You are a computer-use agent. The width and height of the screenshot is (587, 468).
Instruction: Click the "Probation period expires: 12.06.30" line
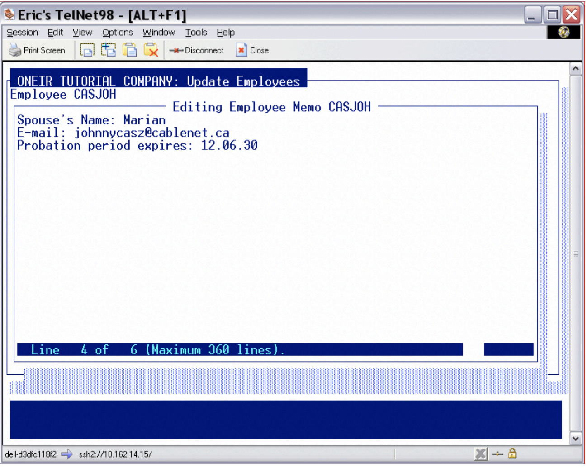pos(137,145)
